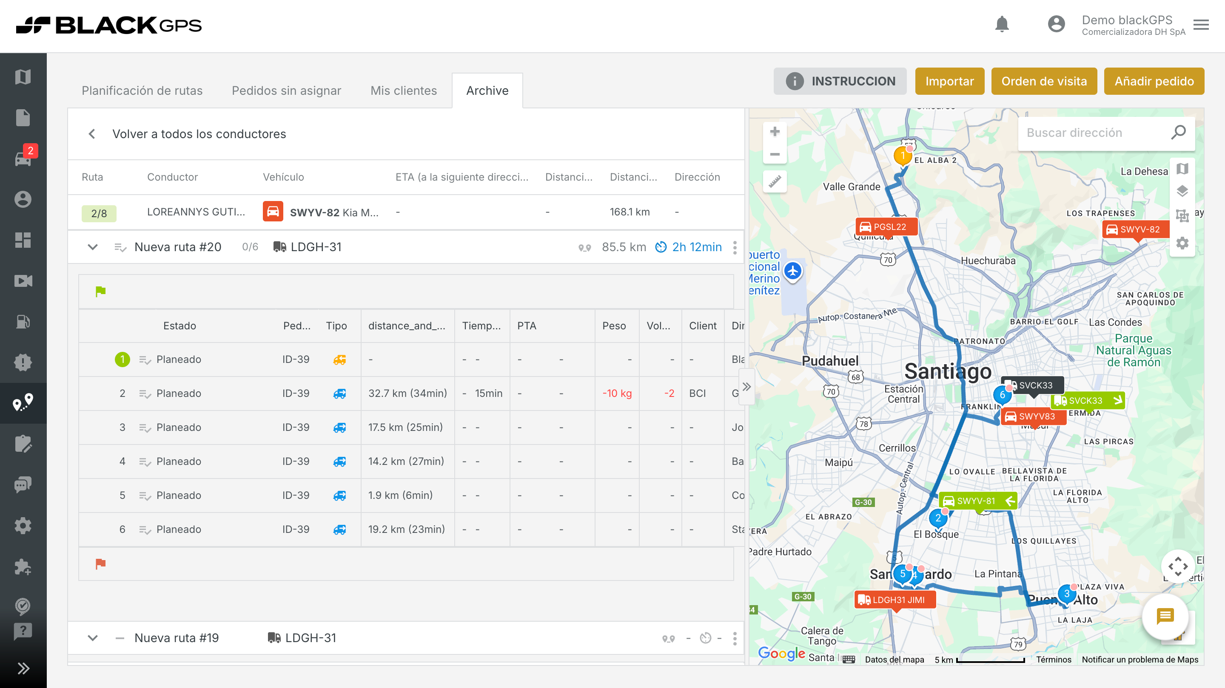
Task: Open Términos link on the map
Action: click(x=1053, y=660)
